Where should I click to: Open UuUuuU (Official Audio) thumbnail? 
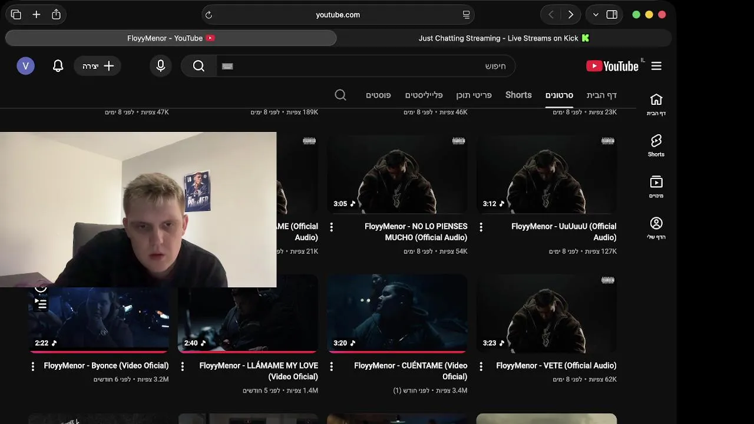[x=547, y=174]
